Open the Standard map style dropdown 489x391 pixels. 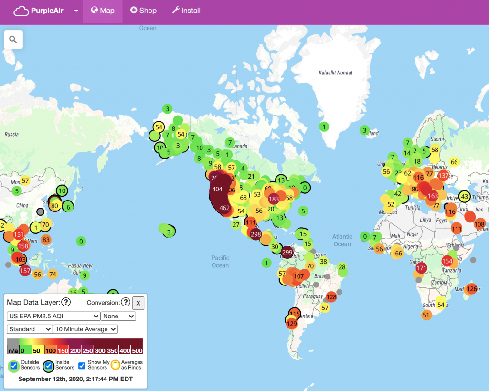click(30, 329)
